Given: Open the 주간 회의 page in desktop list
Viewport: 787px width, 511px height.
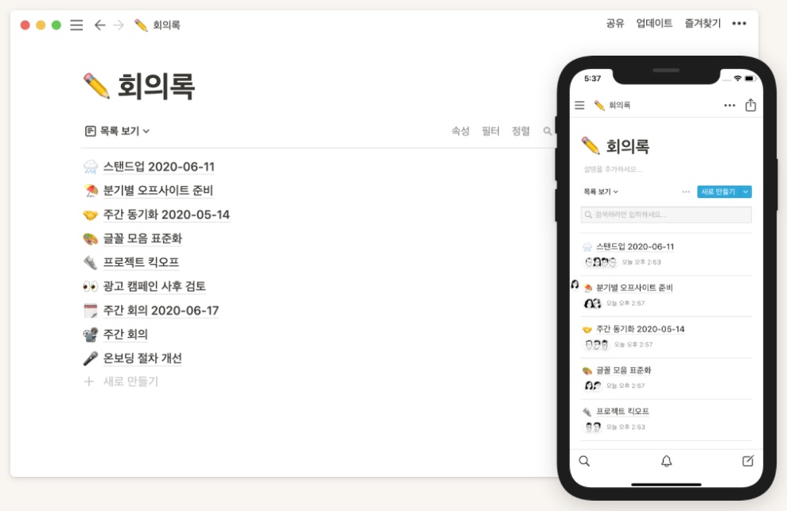Looking at the screenshot, I should [x=126, y=335].
